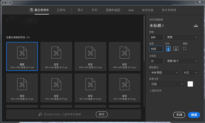The height and width of the screenshot is (123, 205).
Task: Select the 800 x 800 像素 preset
Action: [125, 56]
